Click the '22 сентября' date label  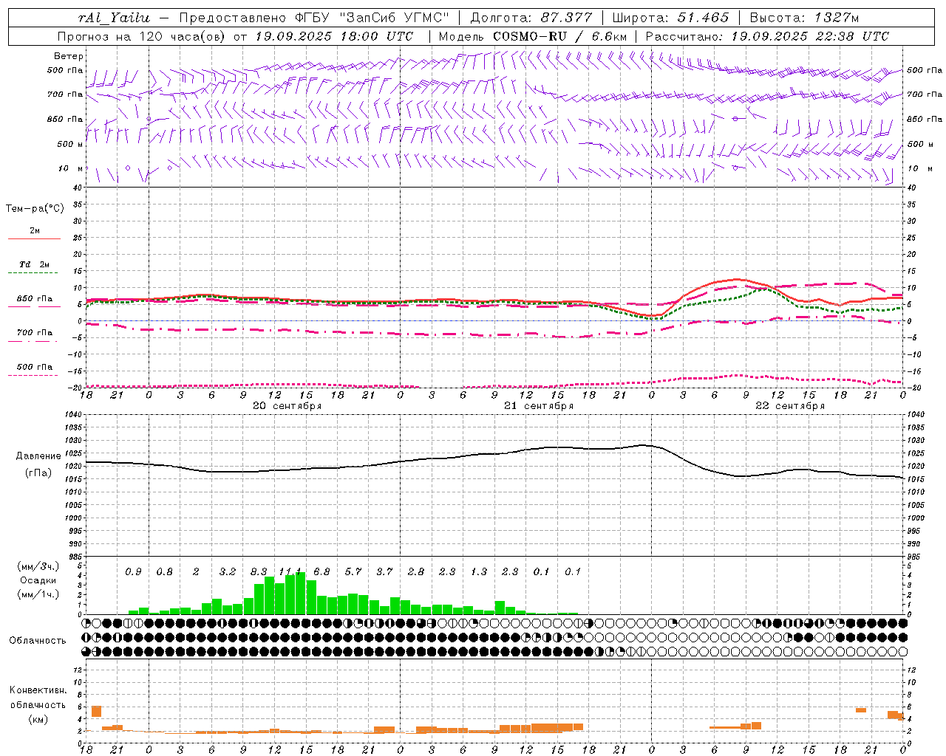click(x=790, y=406)
